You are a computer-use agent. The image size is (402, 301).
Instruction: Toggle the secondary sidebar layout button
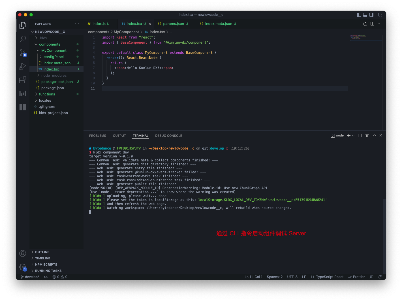pyautogui.click(x=371, y=15)
